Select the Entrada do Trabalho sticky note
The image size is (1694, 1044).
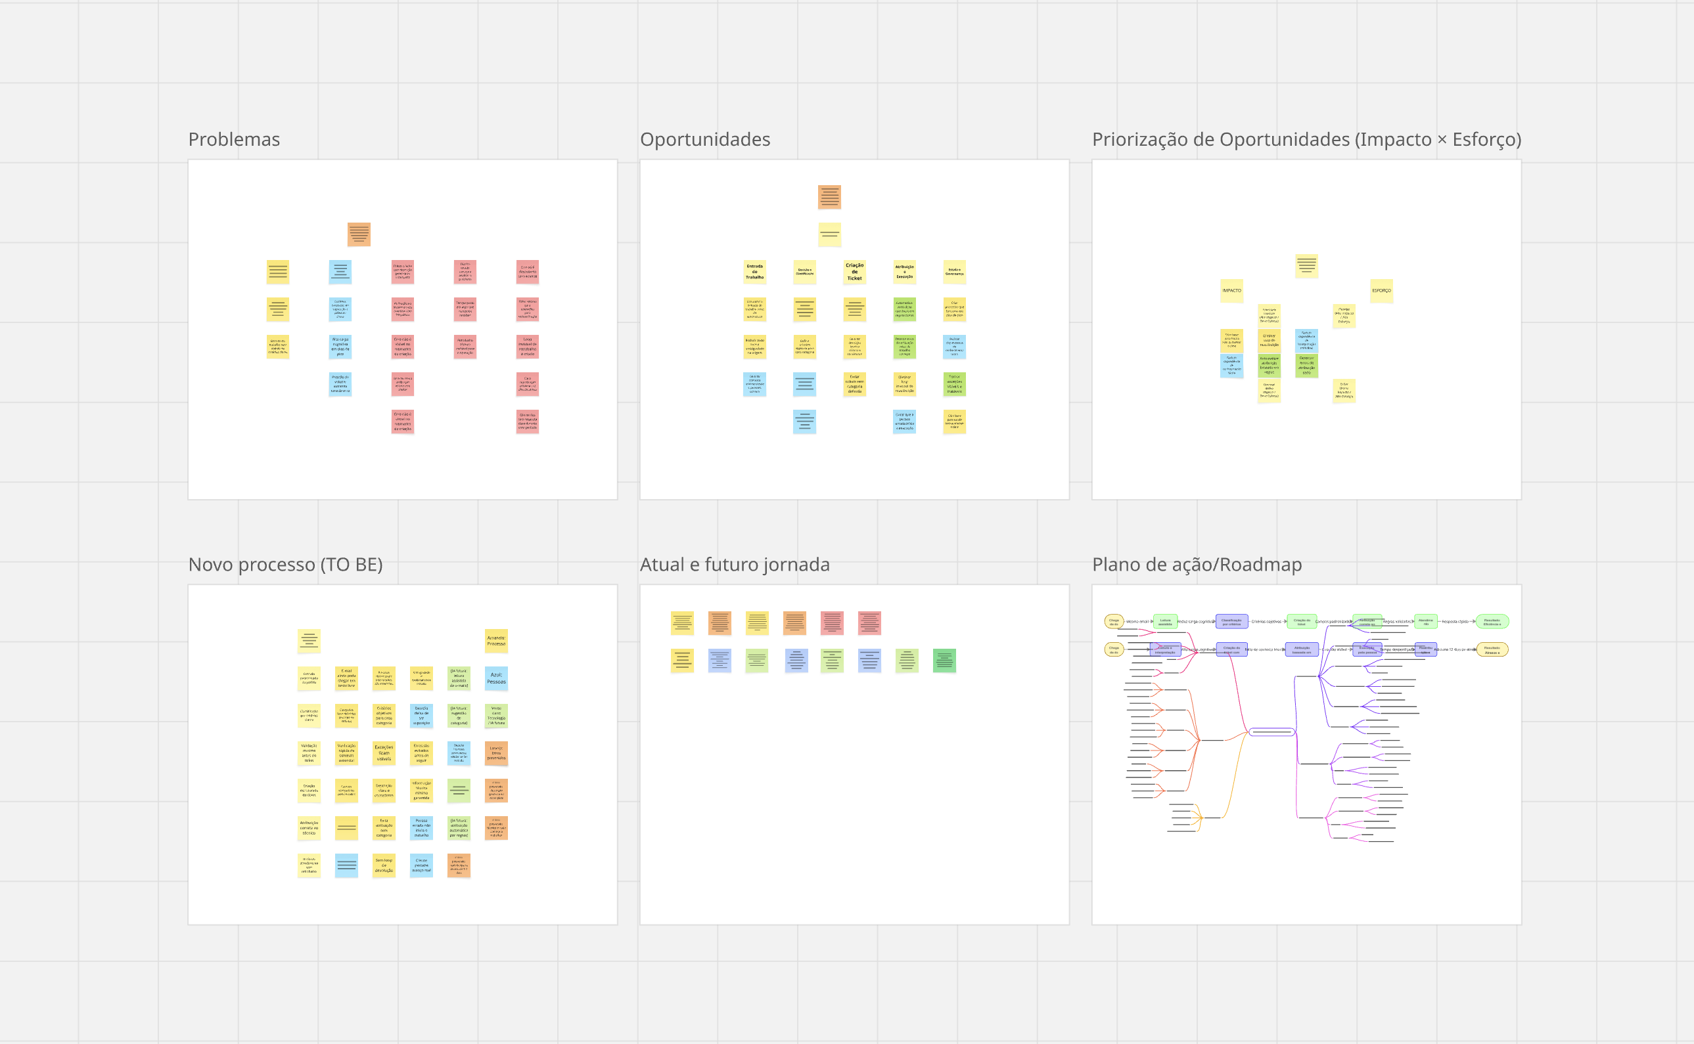tap(754, 271)
